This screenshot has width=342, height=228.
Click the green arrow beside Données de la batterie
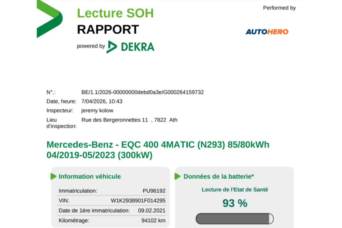click(x=177, y=176)
